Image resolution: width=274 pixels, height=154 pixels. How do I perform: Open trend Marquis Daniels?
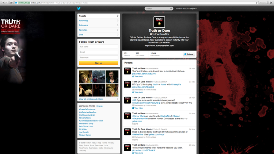pos(85,135)
